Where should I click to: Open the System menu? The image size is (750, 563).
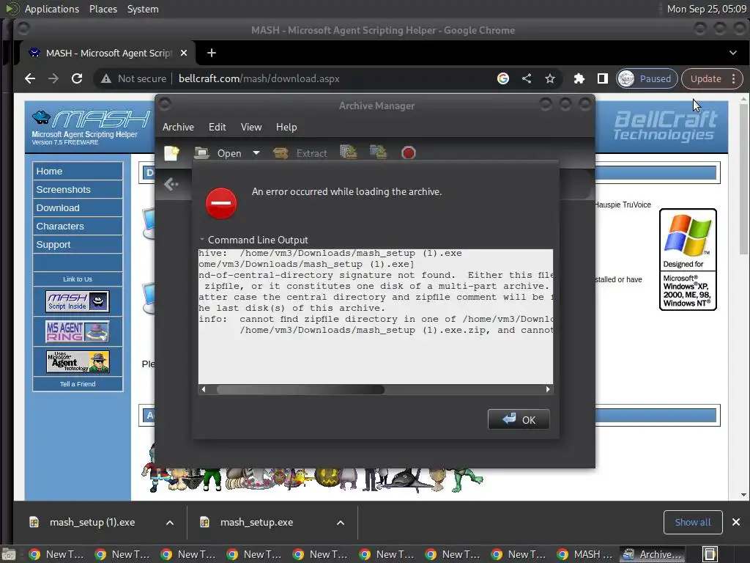coord(143,9)
